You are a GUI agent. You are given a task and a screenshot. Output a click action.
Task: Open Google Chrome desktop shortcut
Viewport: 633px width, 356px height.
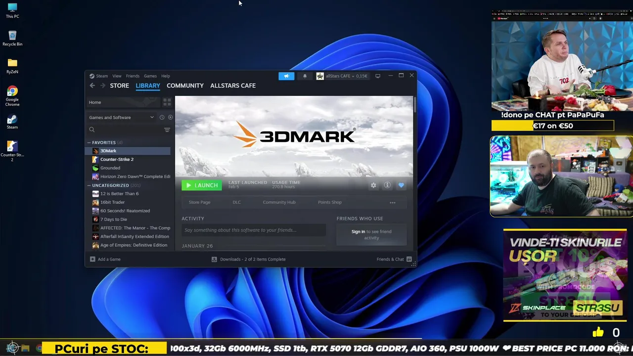click(x=12, y=96)
